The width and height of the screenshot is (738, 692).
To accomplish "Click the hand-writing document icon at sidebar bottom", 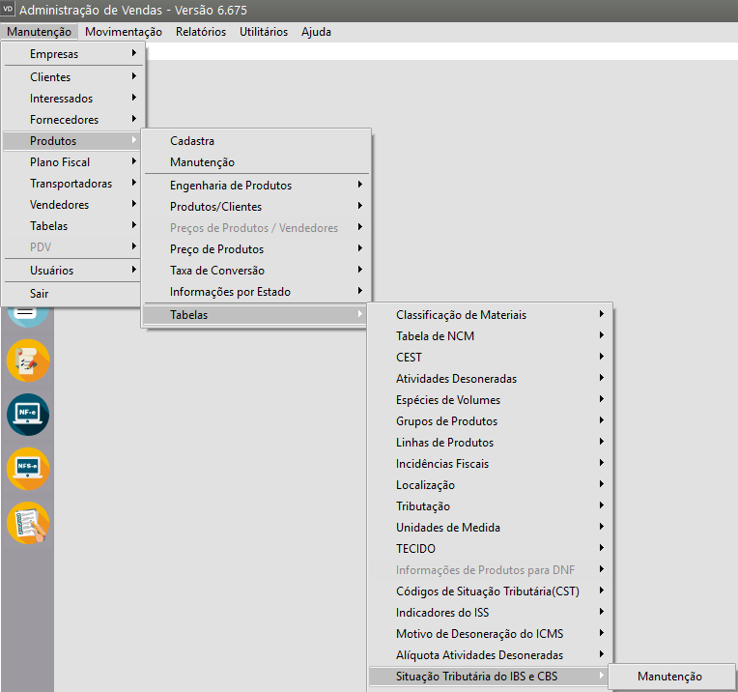I will point(27,523).
